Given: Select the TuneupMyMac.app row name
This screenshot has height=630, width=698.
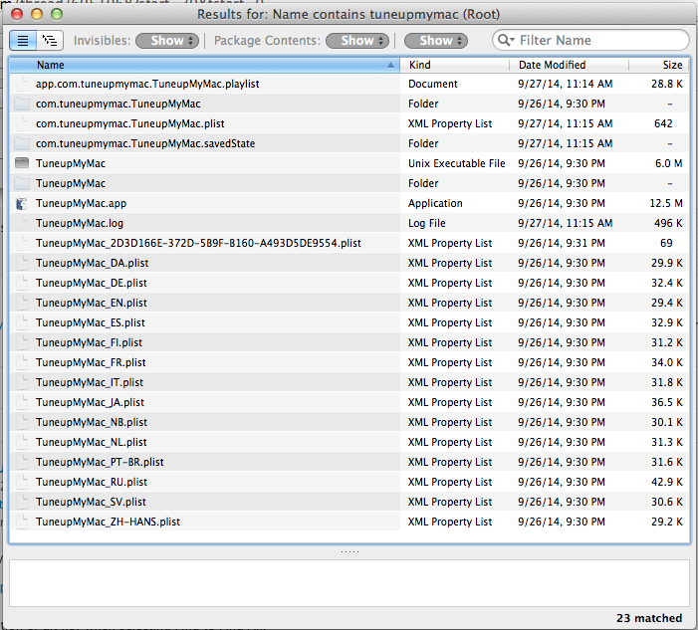Looking at the screenshot, I should [x=81, y=203].
